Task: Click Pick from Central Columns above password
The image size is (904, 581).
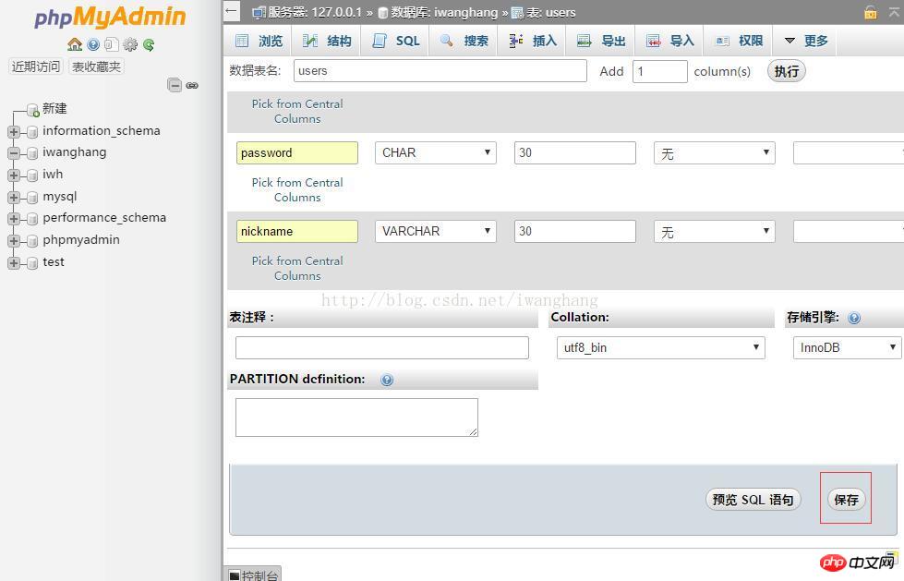Action: (x=297, y=112)
